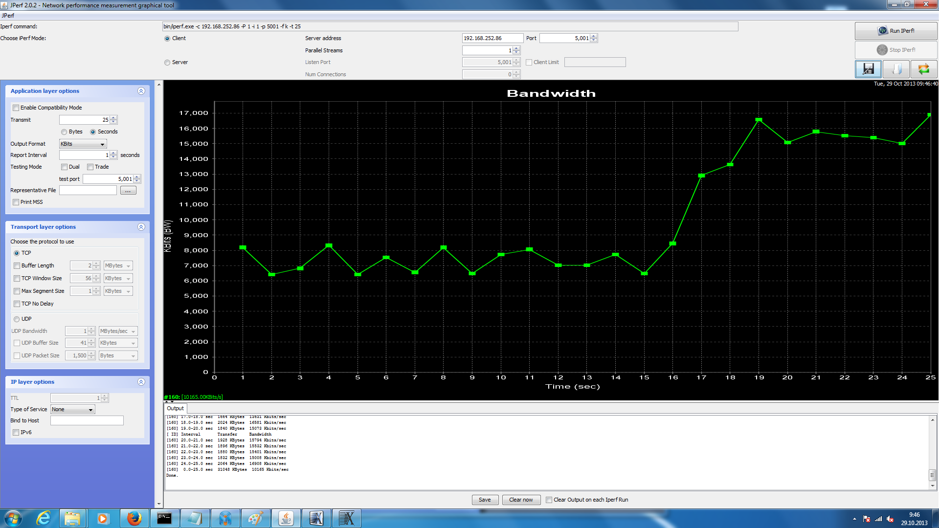Click the Save output button
This screenshot has height=528, width=939.
(485, 500)
